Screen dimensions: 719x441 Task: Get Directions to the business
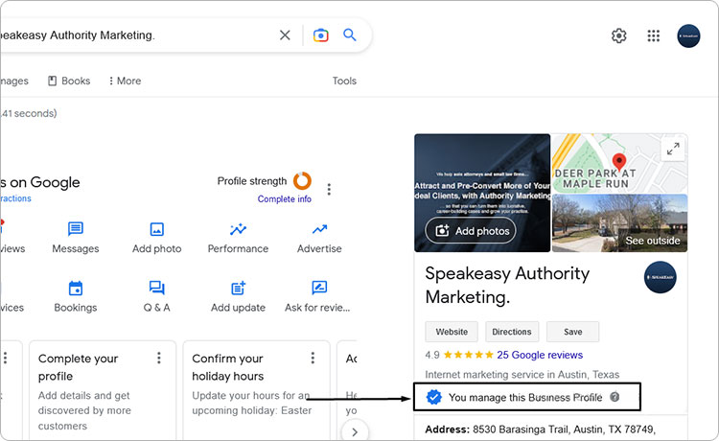pyautogui.click(x=512, y=332)
